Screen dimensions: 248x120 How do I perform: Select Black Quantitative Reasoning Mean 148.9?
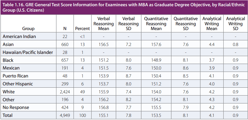[x=156, y=60]
